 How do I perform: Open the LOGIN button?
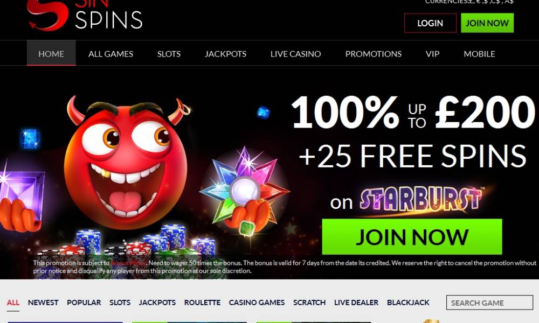coord(430,23)
